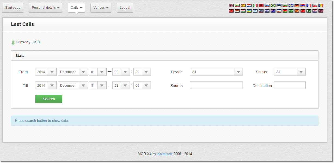Click the green dollar currency icon
The image size is (334, 163).
(13, 42)
